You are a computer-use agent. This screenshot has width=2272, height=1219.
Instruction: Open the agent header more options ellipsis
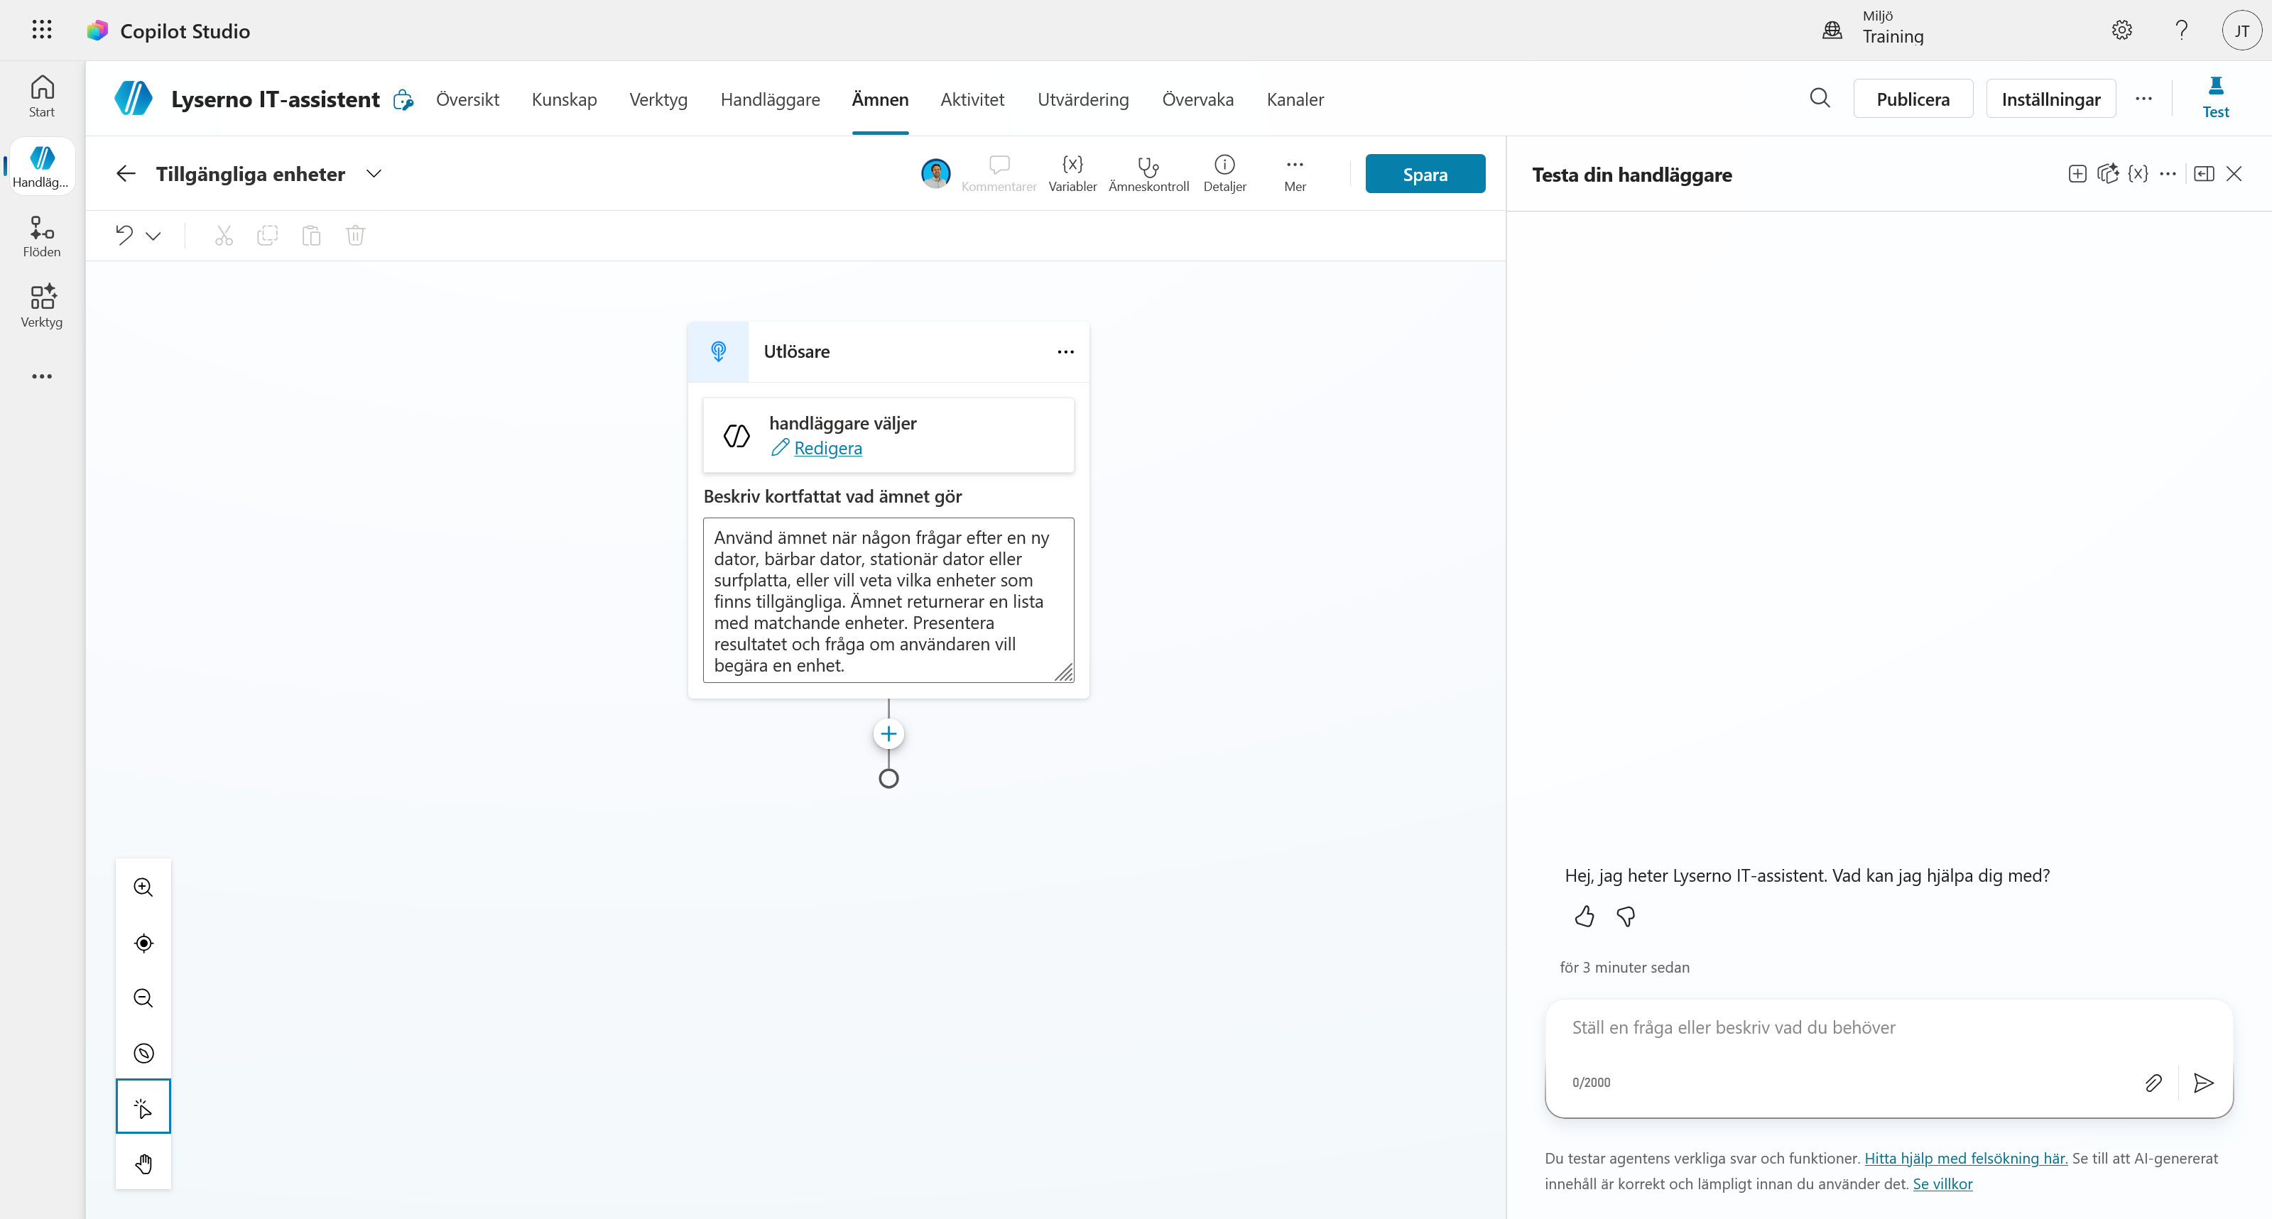[2143, 99]
